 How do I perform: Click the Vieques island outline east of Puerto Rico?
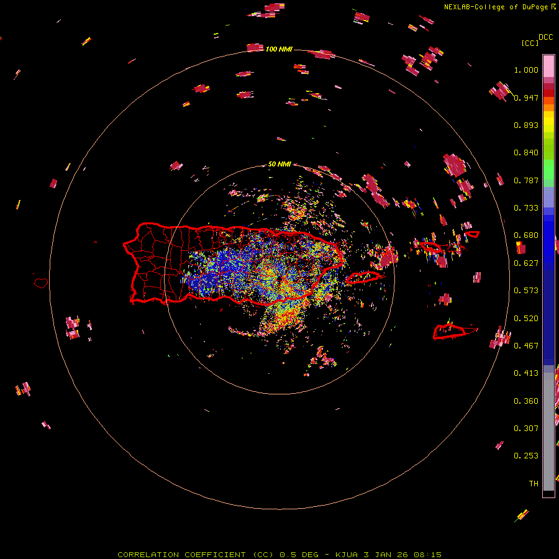tap(363, 278)
